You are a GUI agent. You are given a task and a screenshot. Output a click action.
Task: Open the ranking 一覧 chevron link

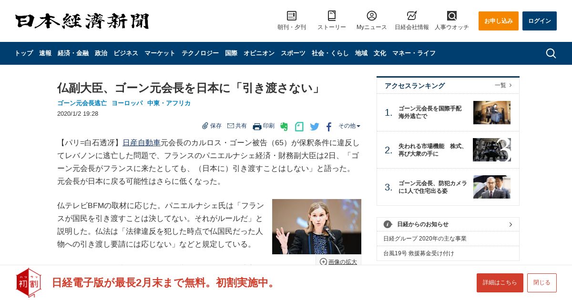[503, 85]
